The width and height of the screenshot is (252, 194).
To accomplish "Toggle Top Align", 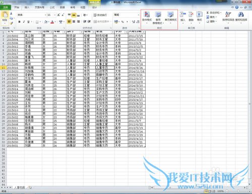I will pos(69,15).
